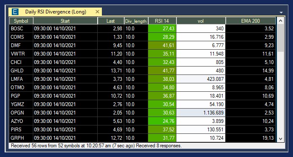This screenshot has width=293, height=157.
Task: Click RSI value 27,43 for BOSC
Action: coord(162,28)
